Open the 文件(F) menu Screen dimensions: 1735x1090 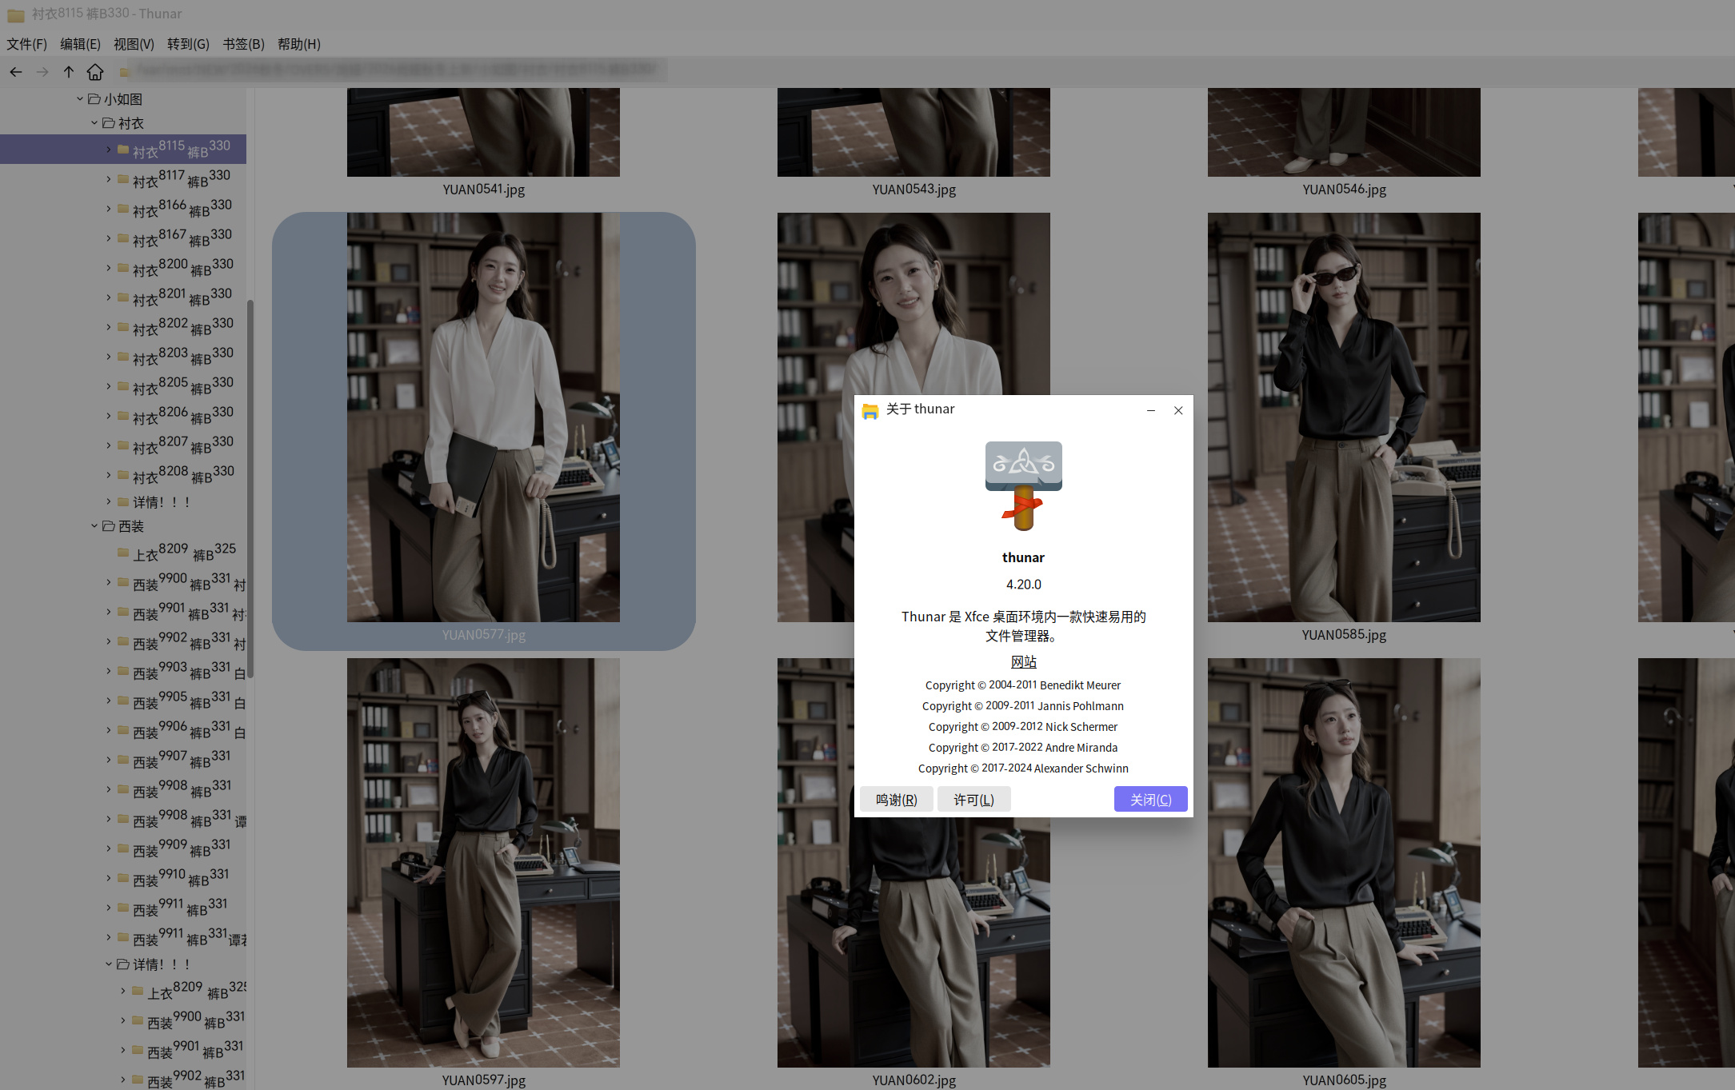27,44
